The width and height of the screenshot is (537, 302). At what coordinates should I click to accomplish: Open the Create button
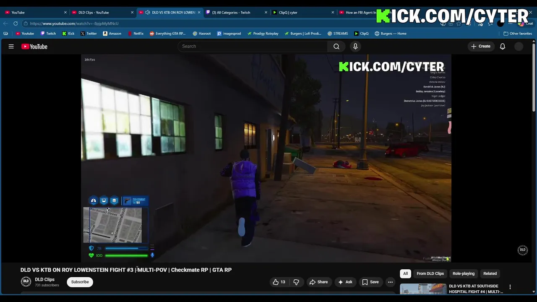coord(481,46)
